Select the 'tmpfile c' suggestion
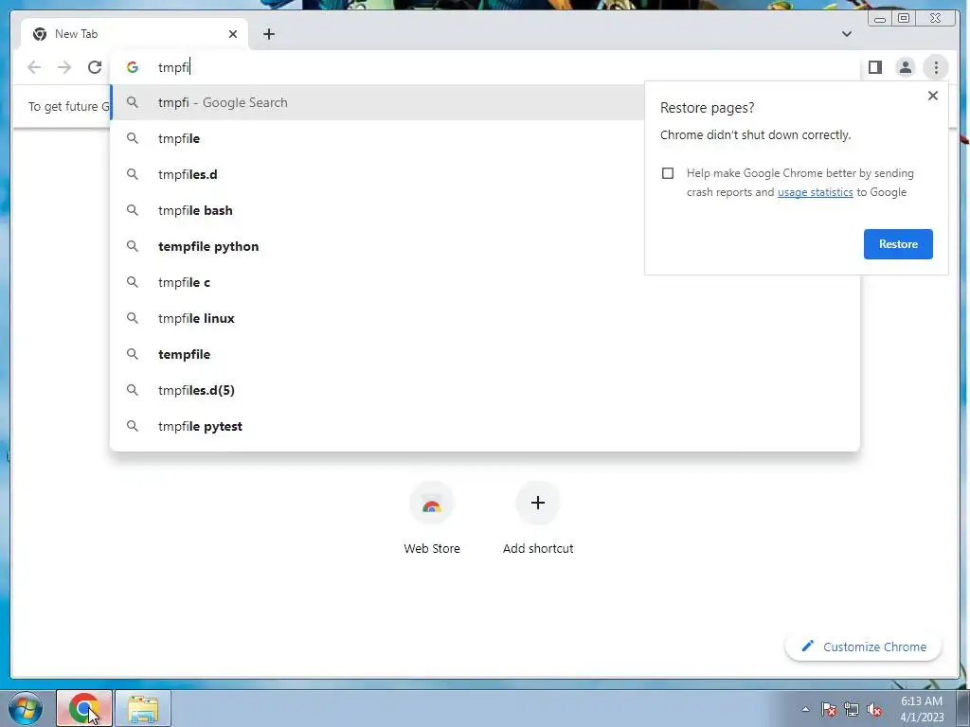The image size is (970, 727). [485, 282]
